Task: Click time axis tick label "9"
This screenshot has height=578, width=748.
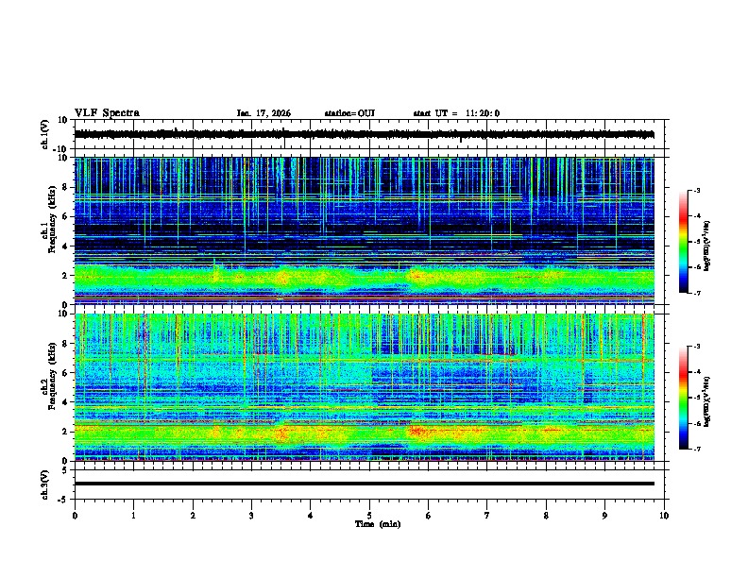Action: coord(604,516)
